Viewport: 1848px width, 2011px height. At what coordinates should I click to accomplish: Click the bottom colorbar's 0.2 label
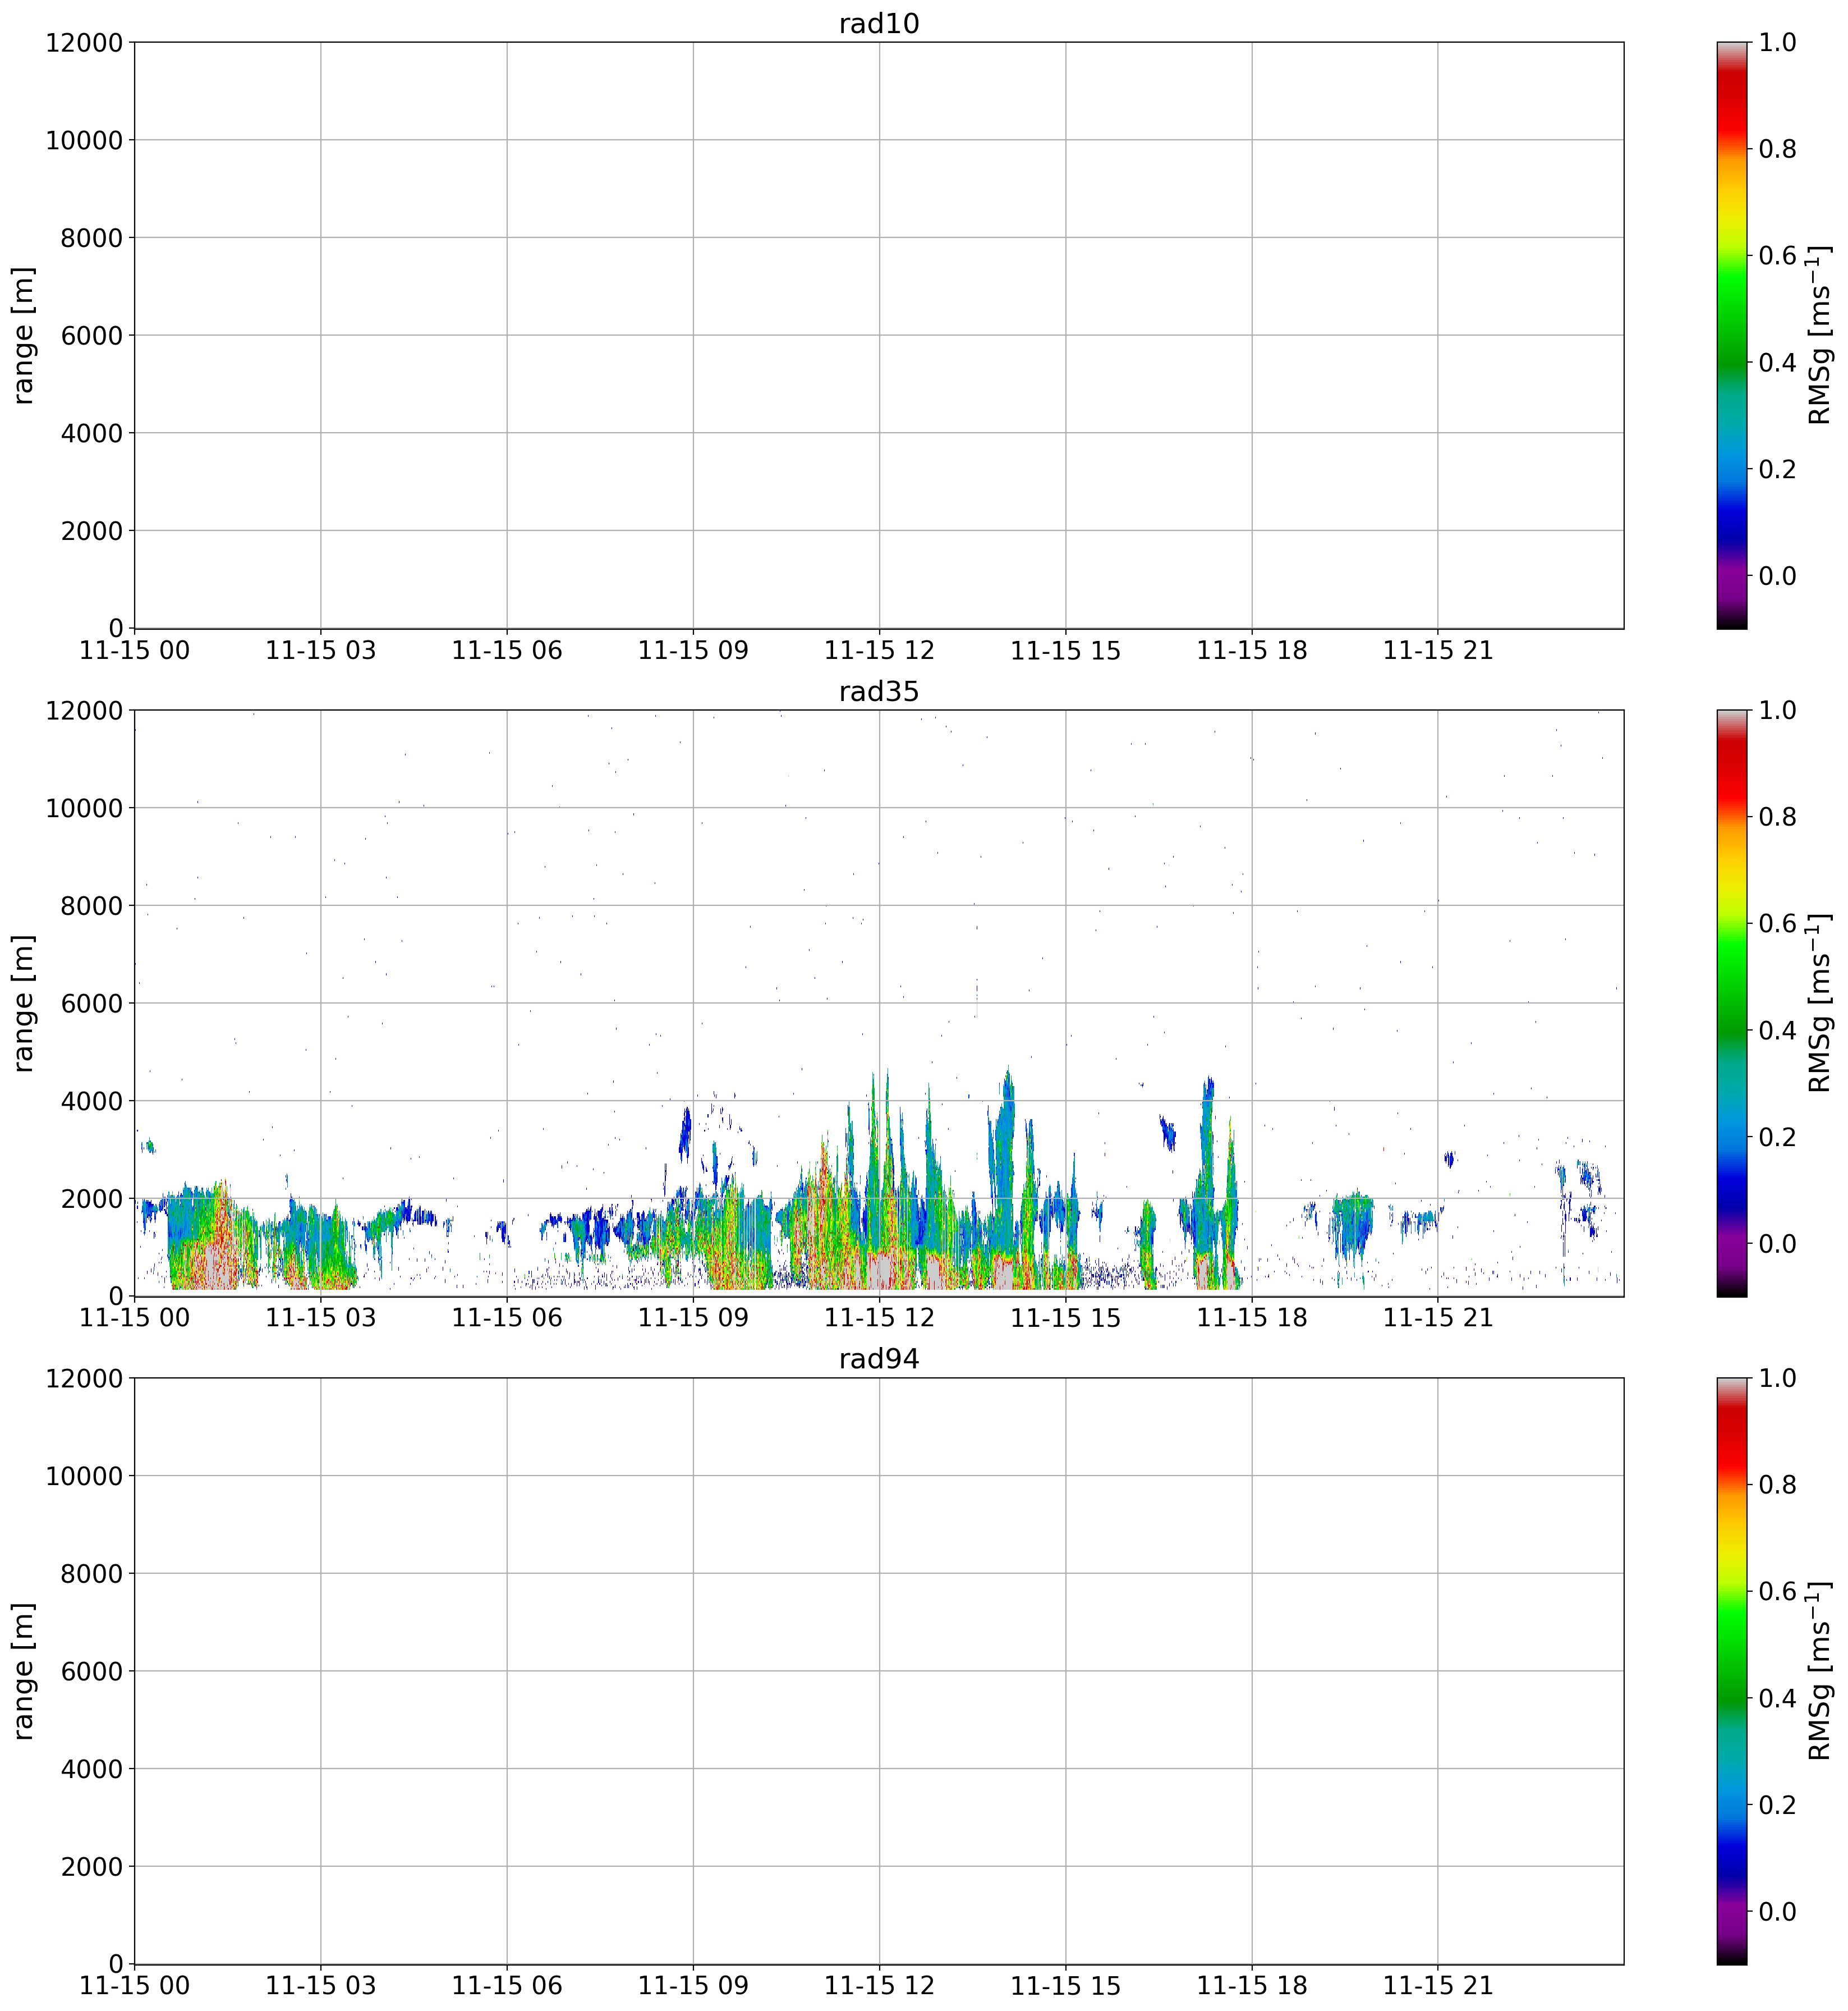pos(1777,1805)
